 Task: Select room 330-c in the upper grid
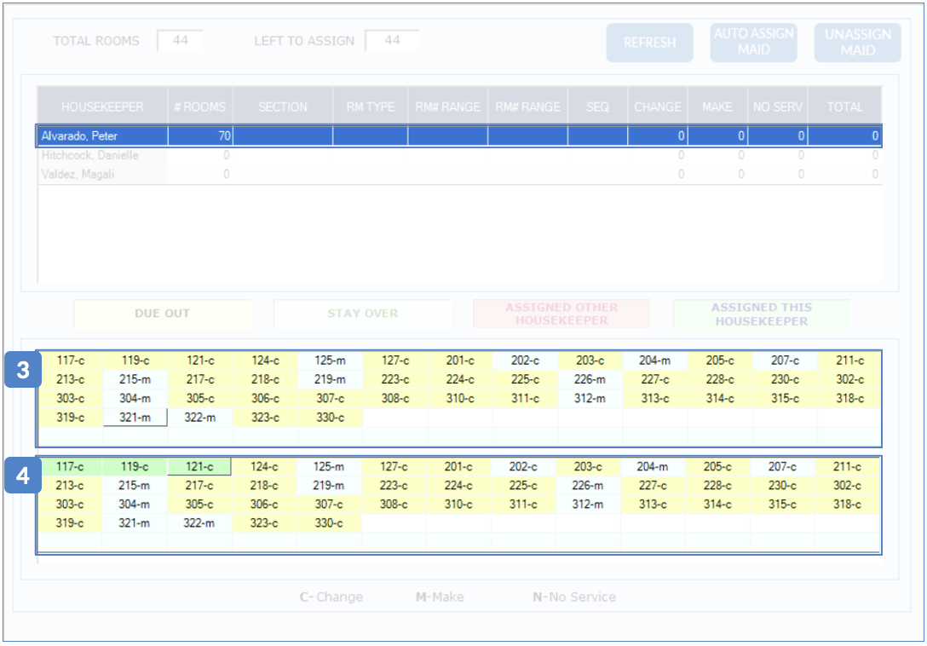tap(330, 417)
